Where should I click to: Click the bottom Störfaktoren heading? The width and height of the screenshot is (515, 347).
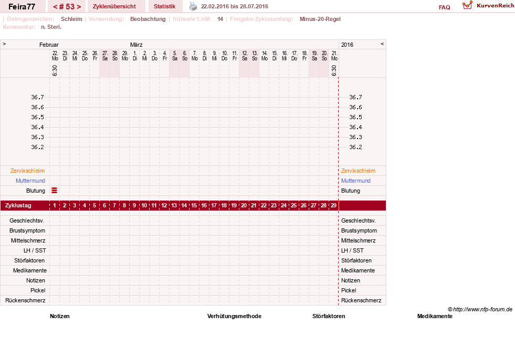click(329, 316)
